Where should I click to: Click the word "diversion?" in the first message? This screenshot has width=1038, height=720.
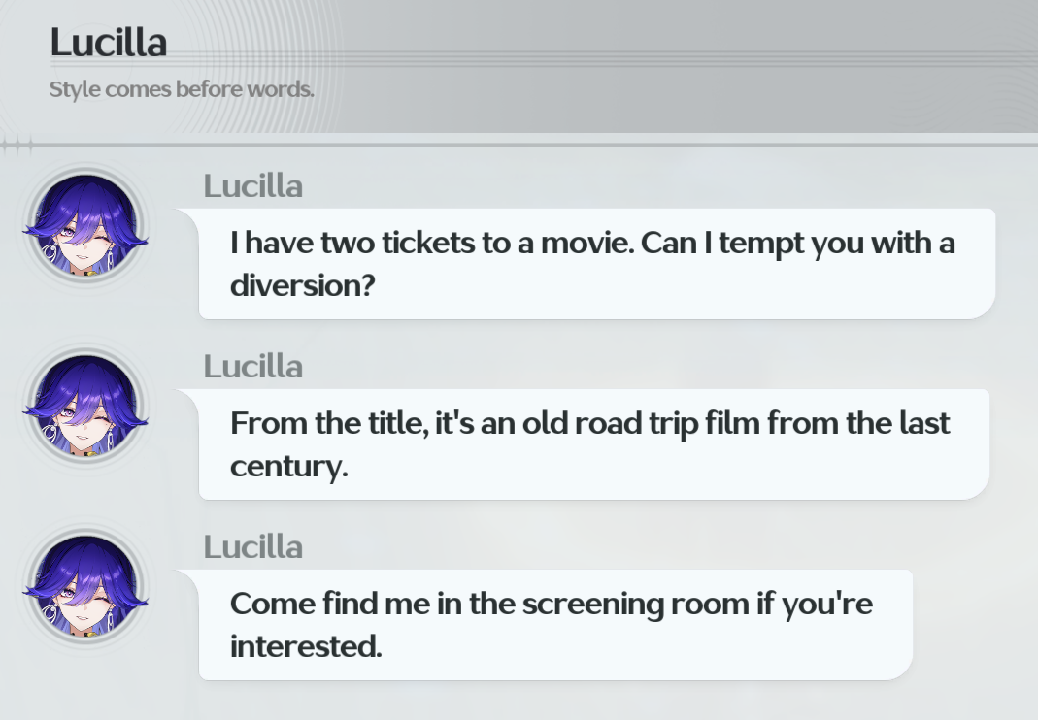point(302,285)
